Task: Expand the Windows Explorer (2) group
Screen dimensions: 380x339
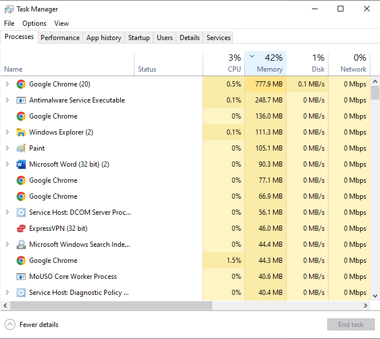Action: (x=7, y=132)
